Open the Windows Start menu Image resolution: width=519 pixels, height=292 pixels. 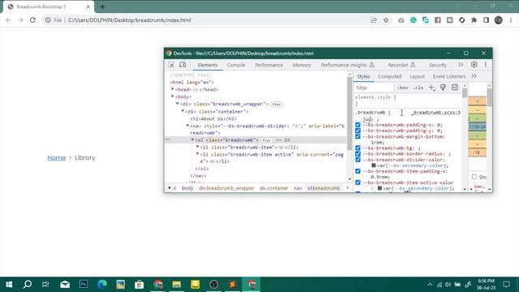[x=9, y=285]
